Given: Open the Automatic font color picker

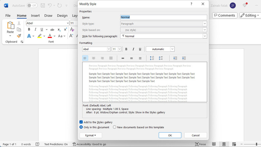Looking at the screenshot, I should click(x=160, y=49).
